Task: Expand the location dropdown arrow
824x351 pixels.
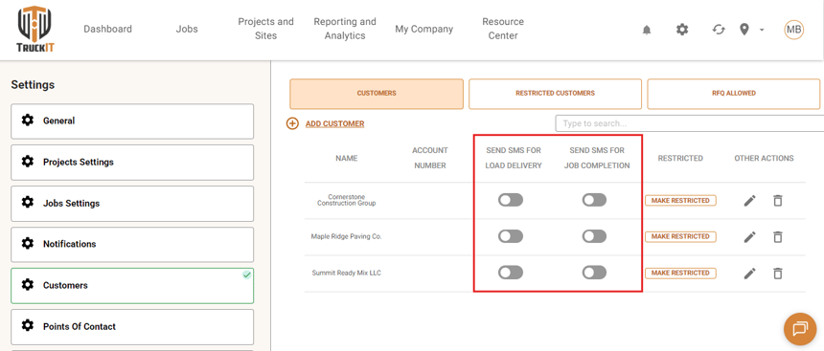Action: point(762,30)
